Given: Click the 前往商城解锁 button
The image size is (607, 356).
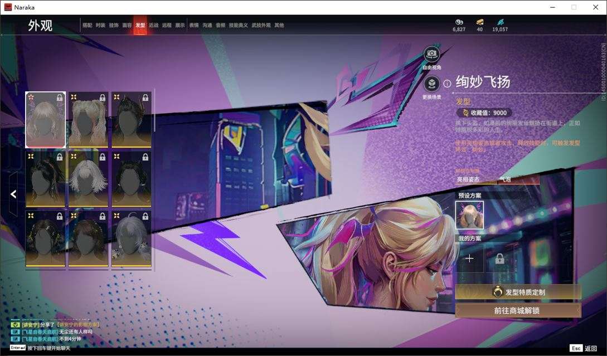Looking at the screenshot, I should coord(518,310).
